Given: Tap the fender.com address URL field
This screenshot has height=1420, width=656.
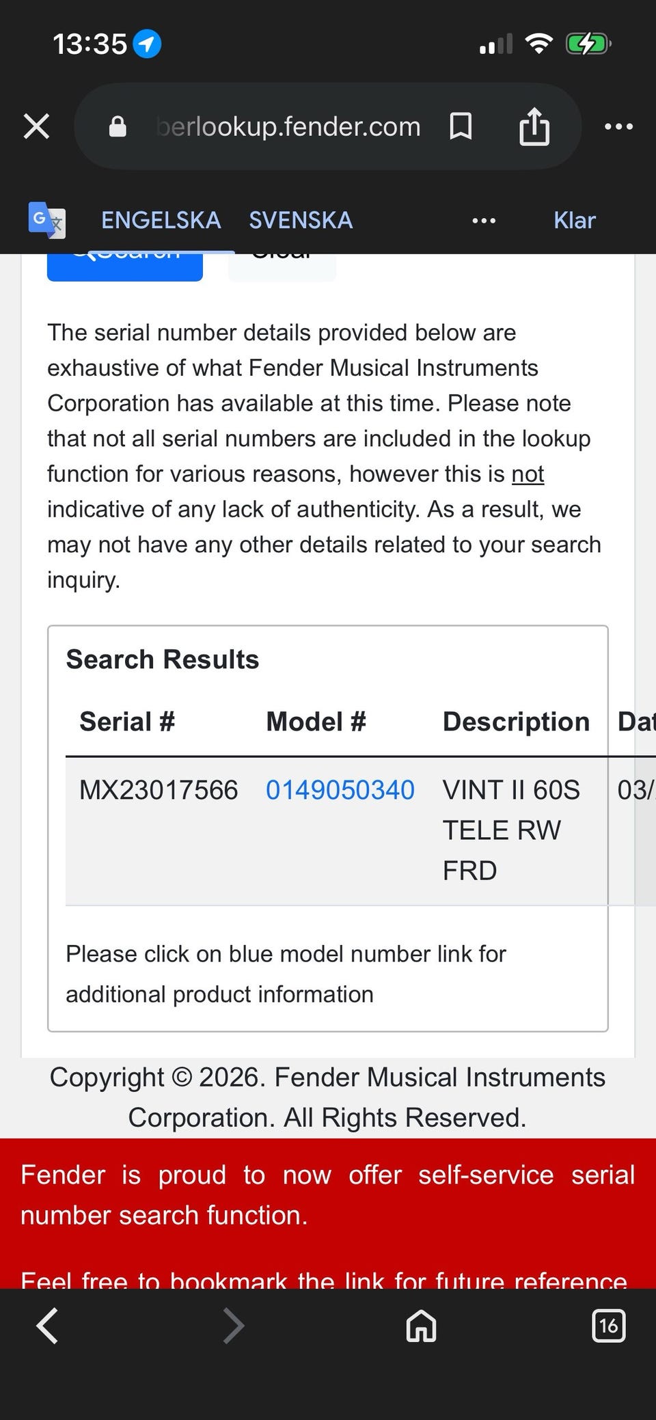Looking at the screenshot, I should 288,126.
